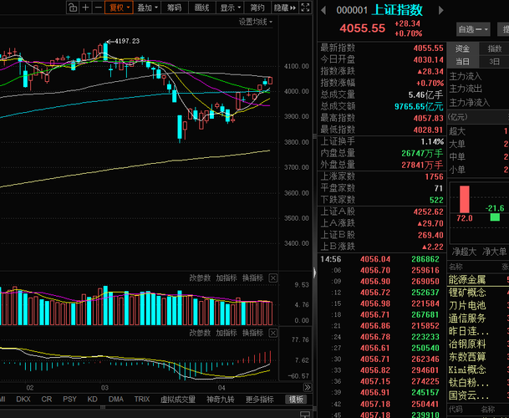The width and height of the screenshot is (509, 418).
Task: Click the 上涨家数 1756 row
Action: (382, 176)
